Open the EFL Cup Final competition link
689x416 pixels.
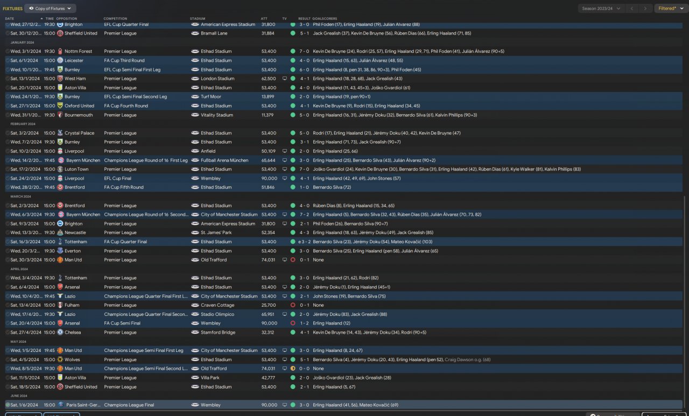[x=117, y=178]
